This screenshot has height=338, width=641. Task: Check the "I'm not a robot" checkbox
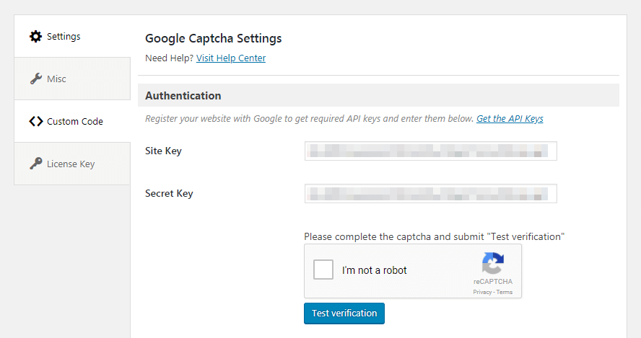click(323, 270)
